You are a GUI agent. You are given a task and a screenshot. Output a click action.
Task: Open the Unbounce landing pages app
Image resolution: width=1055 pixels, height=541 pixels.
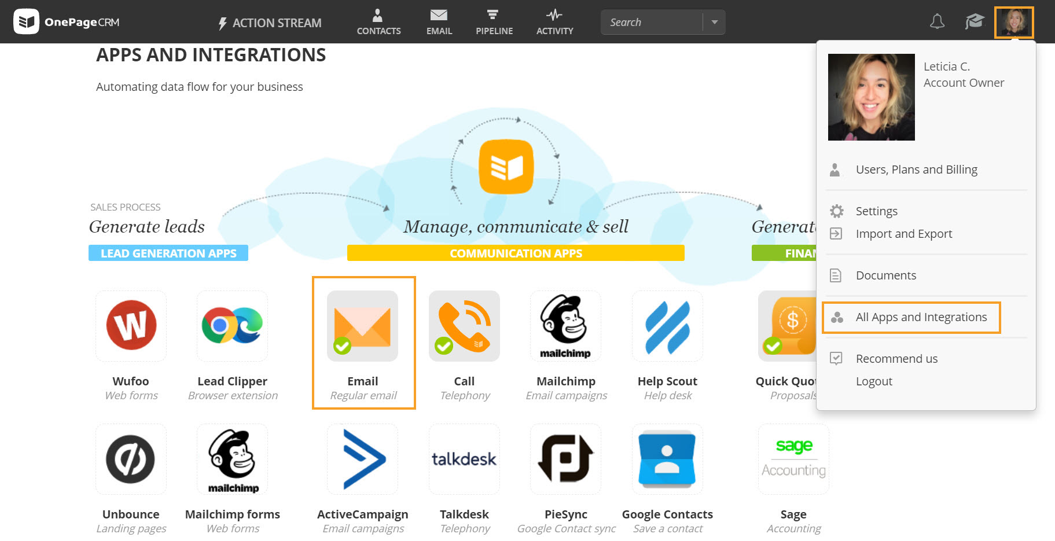(x=131, y=459)
